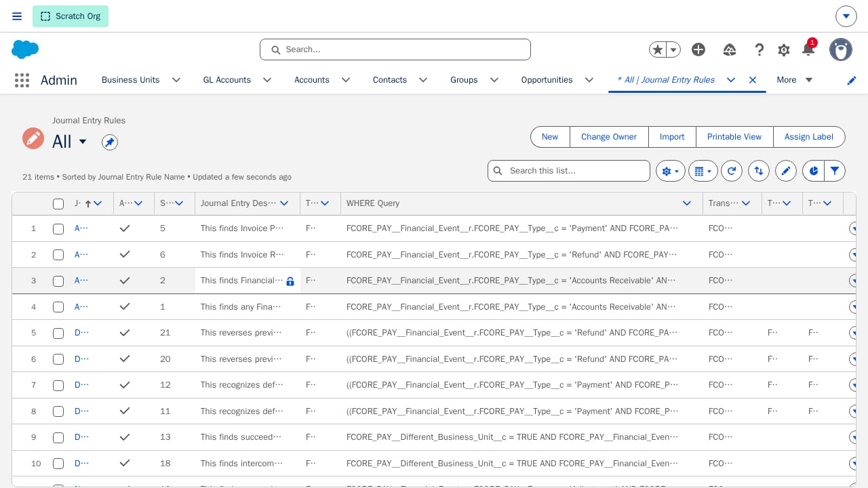The width and height of the screenshot is (868, 488).
Task: Open the Filters funnel panel
Action: 835,171
